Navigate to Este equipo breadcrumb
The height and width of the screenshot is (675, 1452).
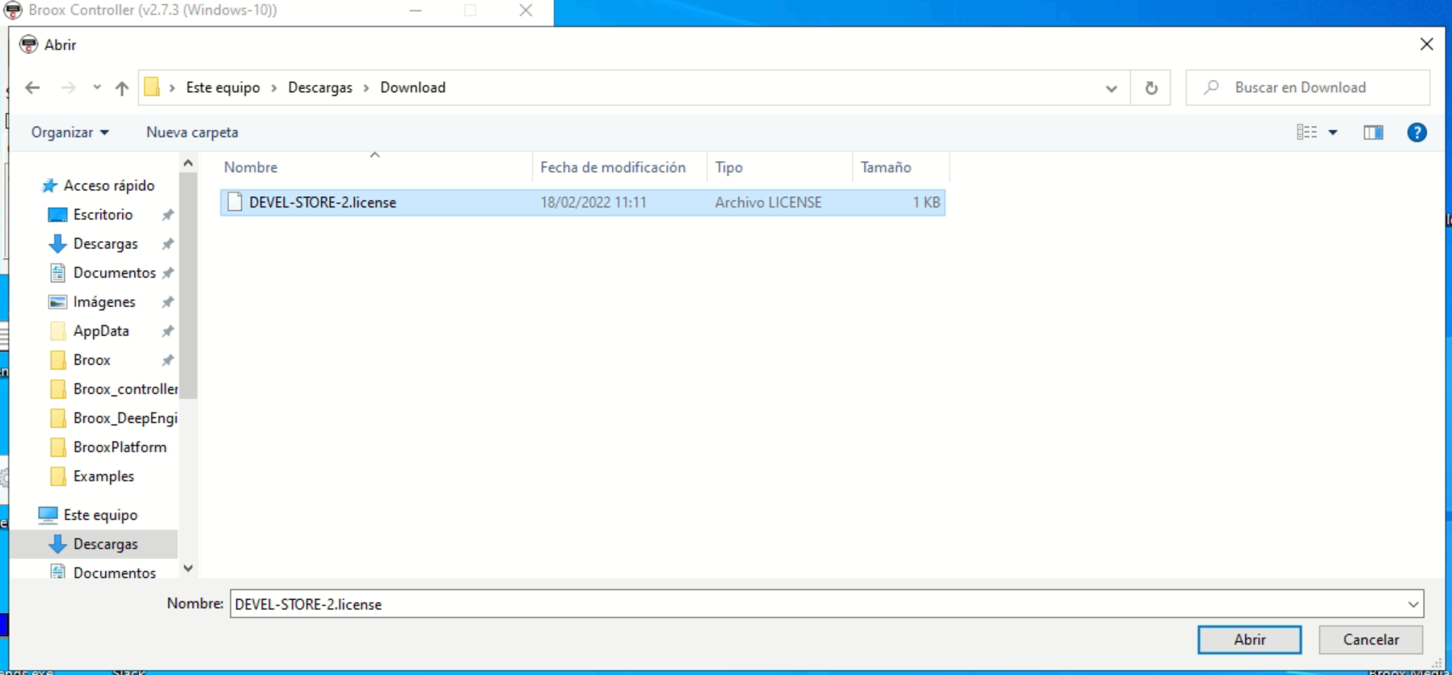point(223,87)
